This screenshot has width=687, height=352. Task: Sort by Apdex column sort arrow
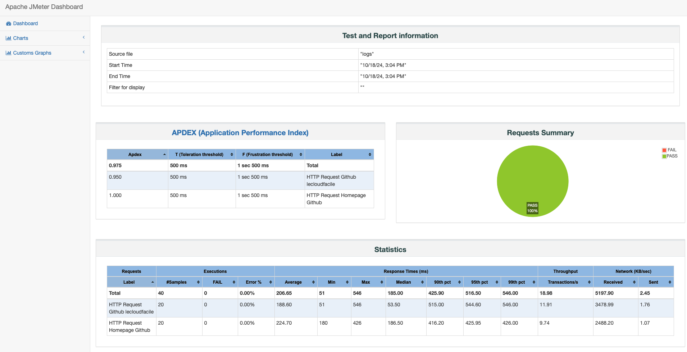164,155
